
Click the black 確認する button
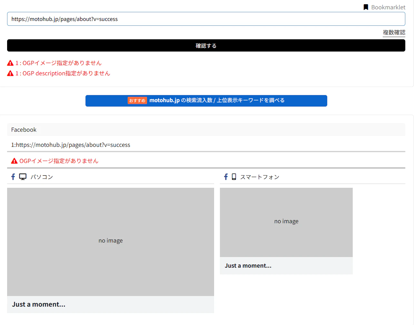206,45
